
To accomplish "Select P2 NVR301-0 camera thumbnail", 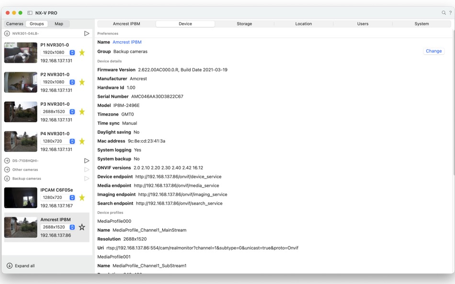I will [x=21, y=82].
